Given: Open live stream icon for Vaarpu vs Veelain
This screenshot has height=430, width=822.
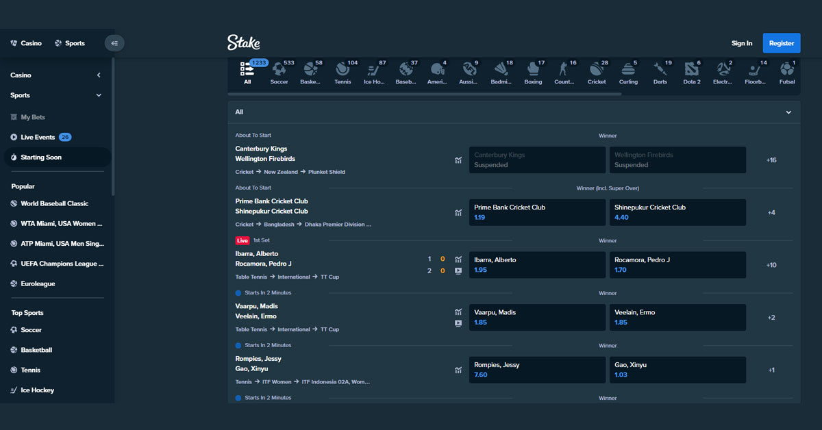Looking at the screenshot, I should click(458, 323).
